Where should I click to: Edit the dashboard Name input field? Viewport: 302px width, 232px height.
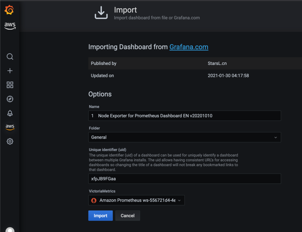click(x=185, y=116)
